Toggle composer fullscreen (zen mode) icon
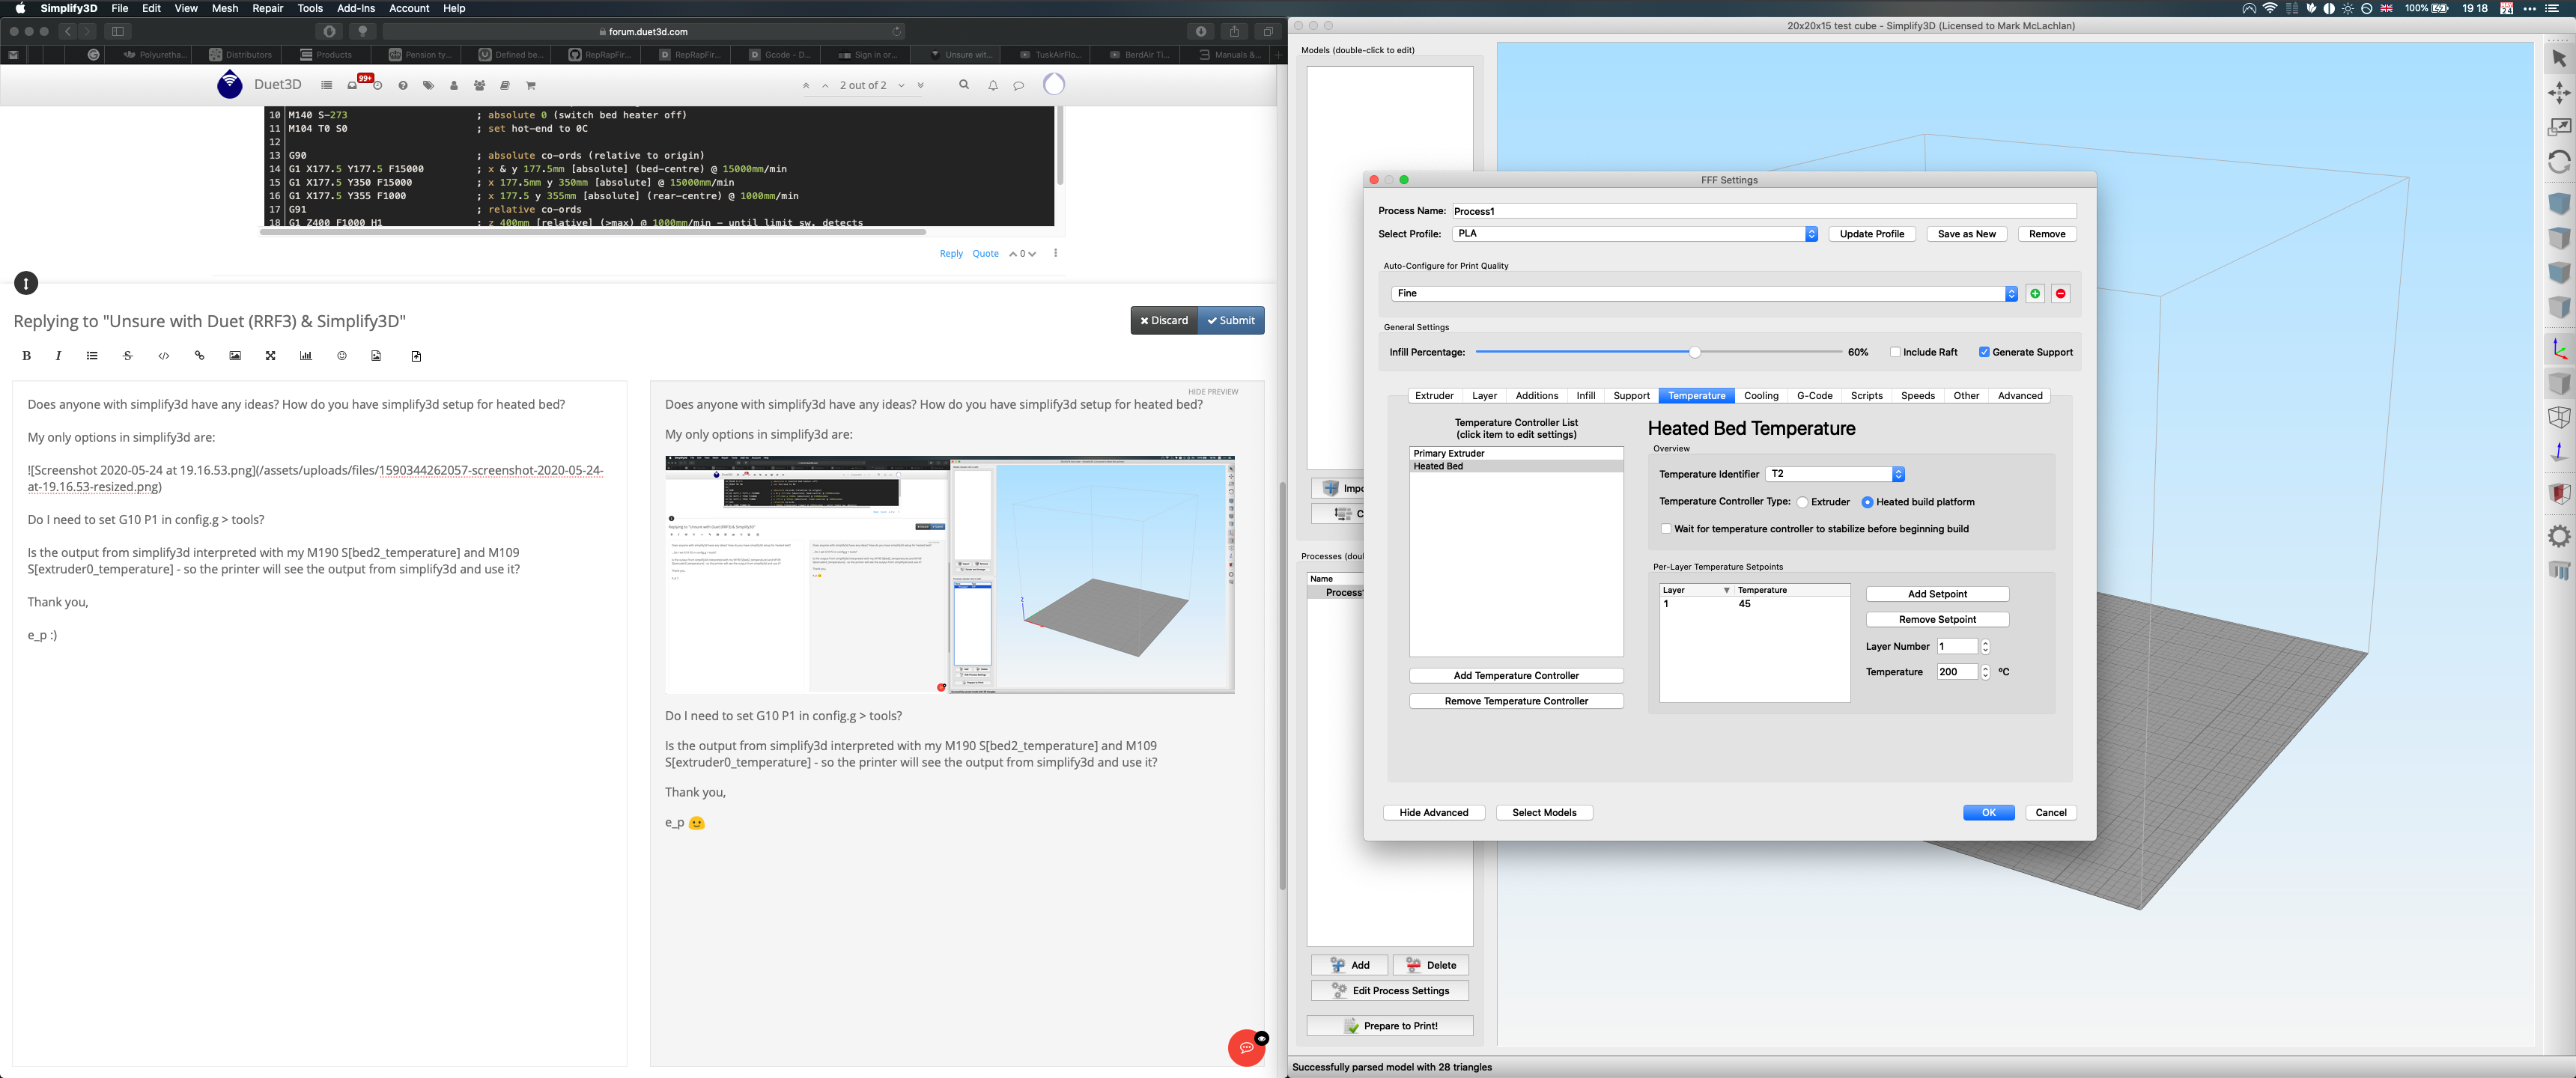Image resolution: width=2576 pixels, height=1078 pixels. pyautogui.click(x=270, y=356)
